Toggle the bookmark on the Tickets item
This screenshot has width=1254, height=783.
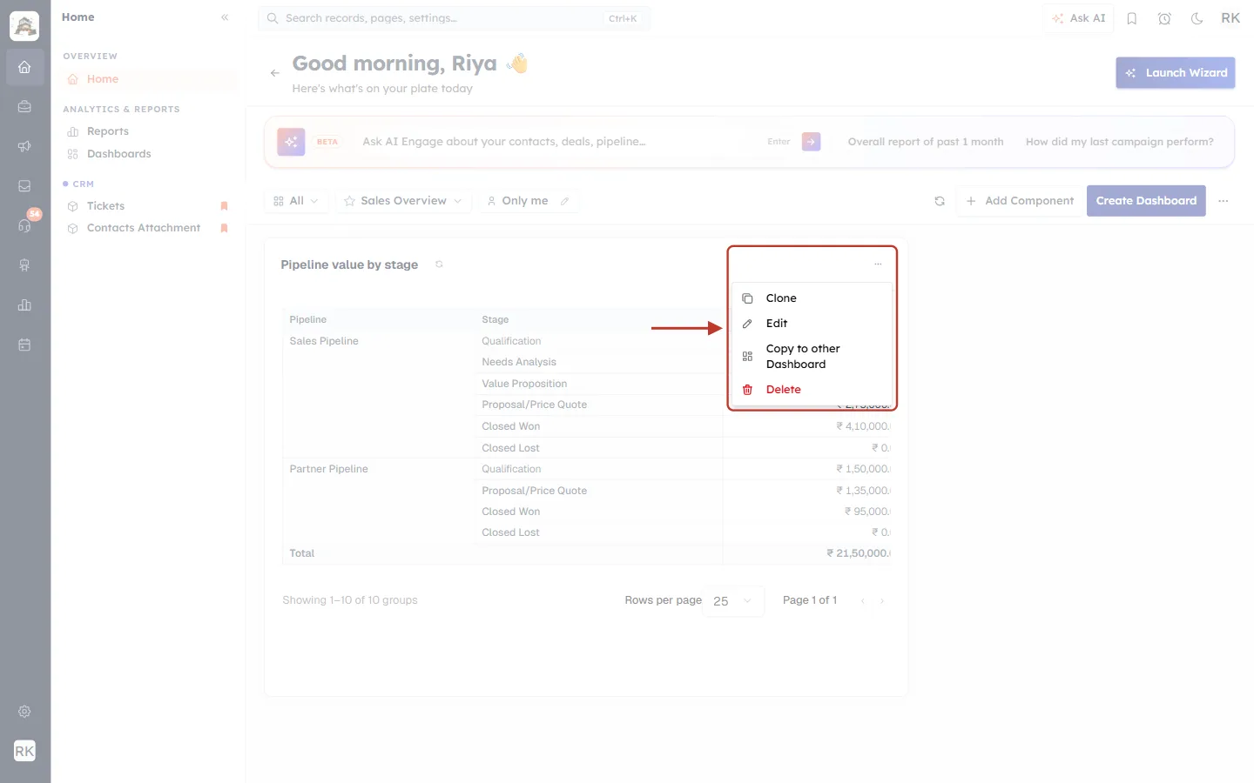(224, 206)
